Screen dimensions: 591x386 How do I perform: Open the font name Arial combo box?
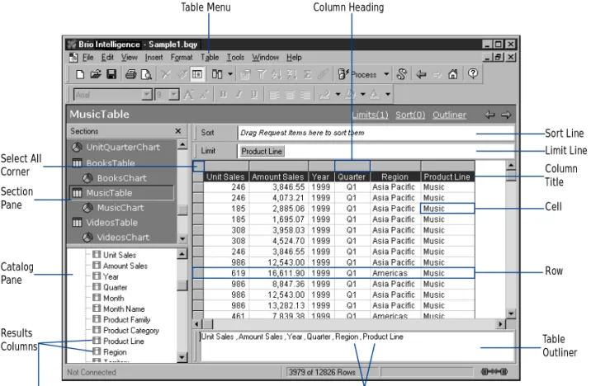113,95
